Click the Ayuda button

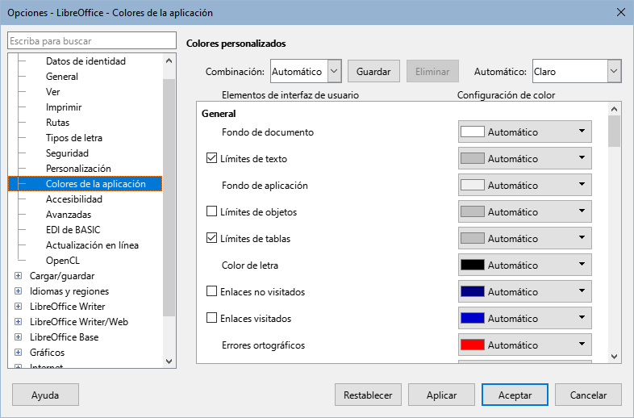coord(45,395)
